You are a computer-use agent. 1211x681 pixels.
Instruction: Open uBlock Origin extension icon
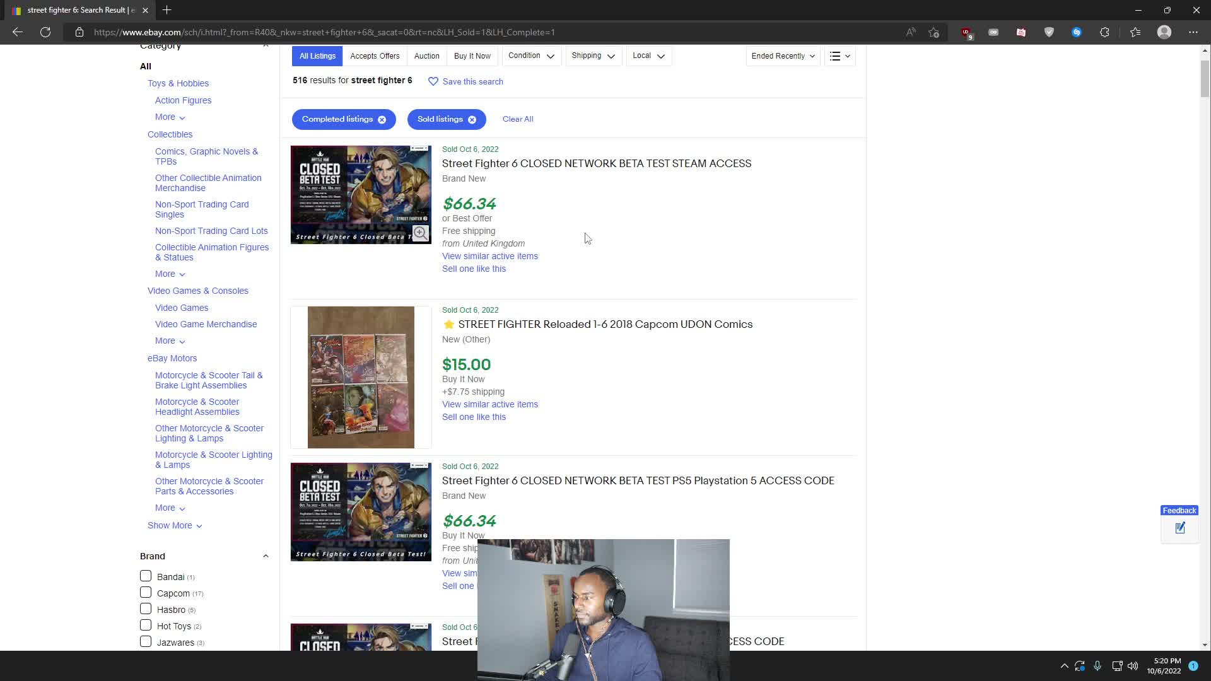(x=966, y=33)
